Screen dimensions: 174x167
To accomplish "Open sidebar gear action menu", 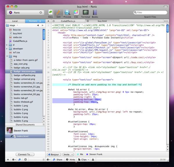I will click(x=14, y=160).
